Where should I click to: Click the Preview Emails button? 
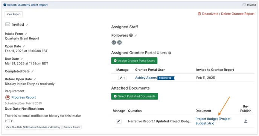[72, 127]
